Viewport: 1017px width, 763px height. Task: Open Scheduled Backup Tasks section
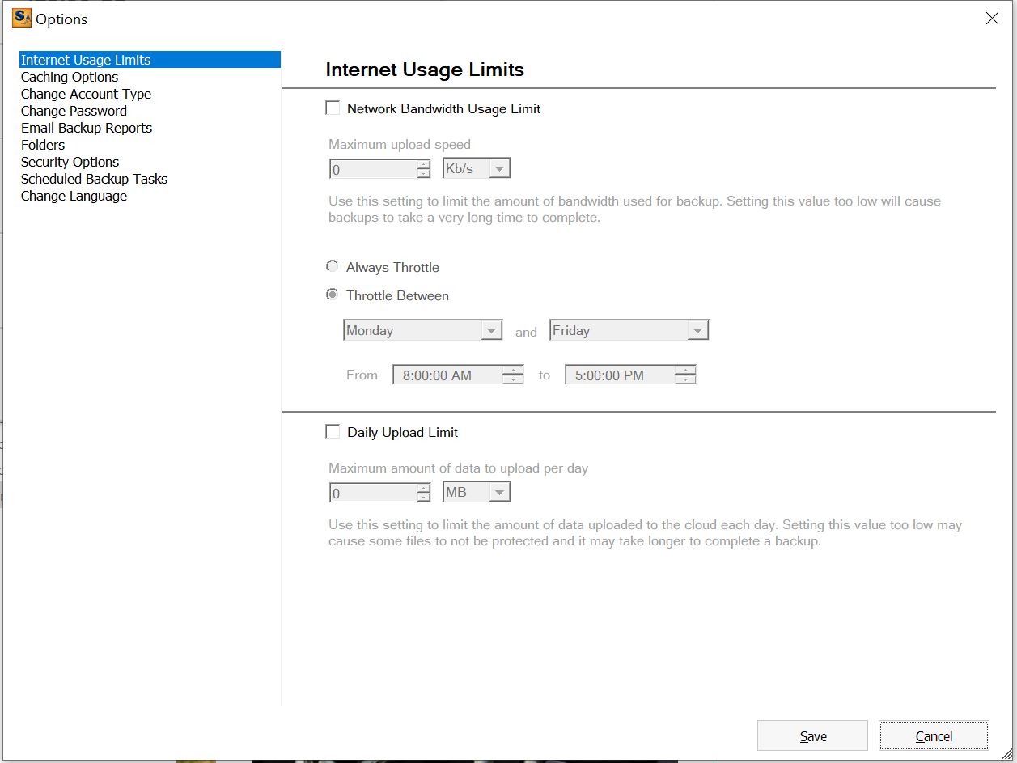(x=94, y=179)
